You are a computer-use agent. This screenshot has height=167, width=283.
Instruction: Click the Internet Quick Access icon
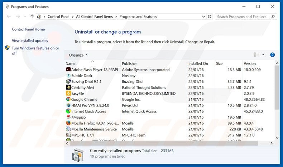click(68, 111)
